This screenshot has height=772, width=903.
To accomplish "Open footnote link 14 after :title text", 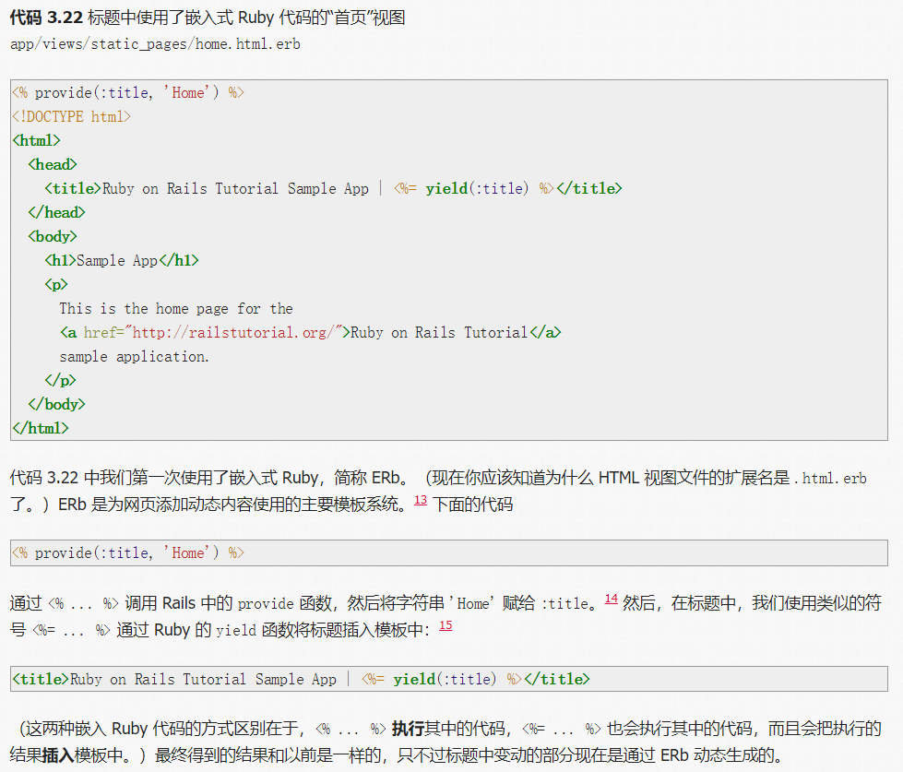I will pos(611,602).
